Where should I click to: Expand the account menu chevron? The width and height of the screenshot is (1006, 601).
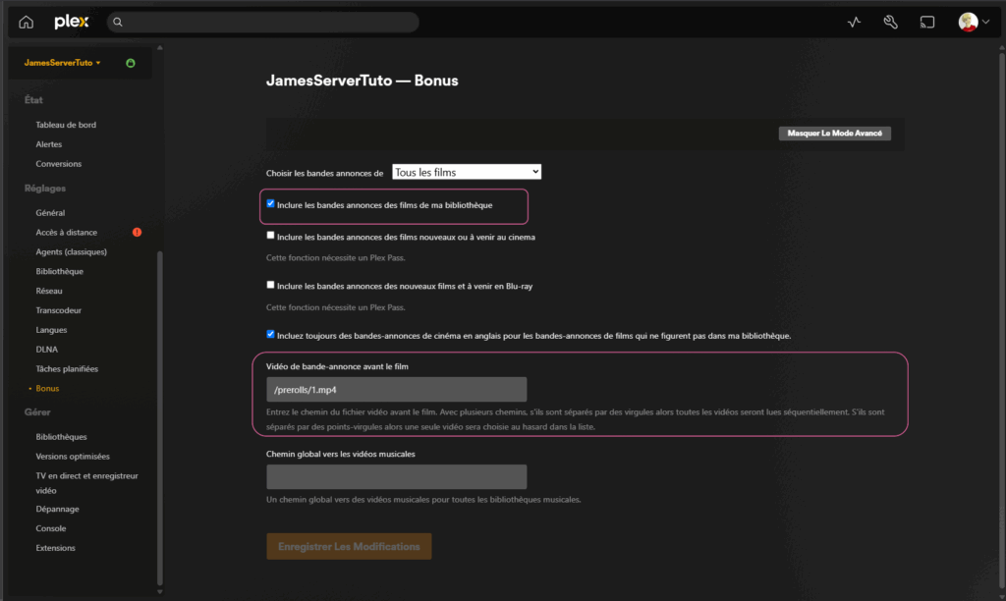[985, 22]
